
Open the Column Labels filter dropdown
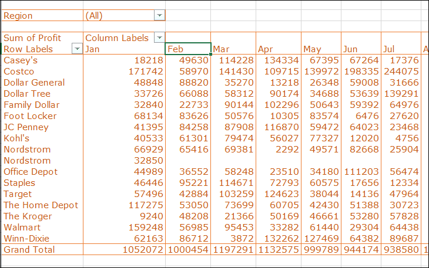(159, 38)
